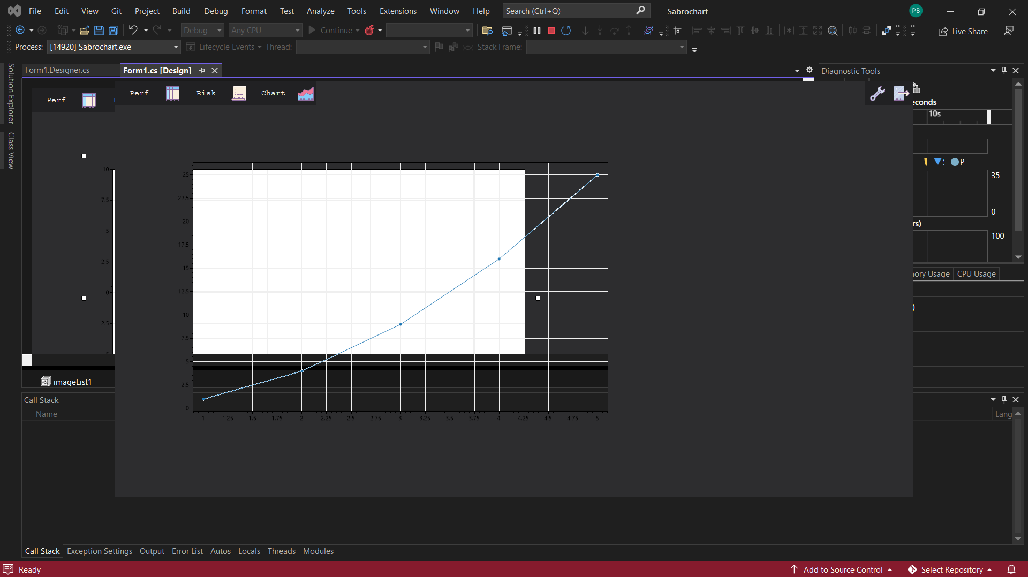Switch to the Form1.Designer.cs tab
This screenshot has height=578, width=1028.
pyautogui.click(x=57, y=70)
